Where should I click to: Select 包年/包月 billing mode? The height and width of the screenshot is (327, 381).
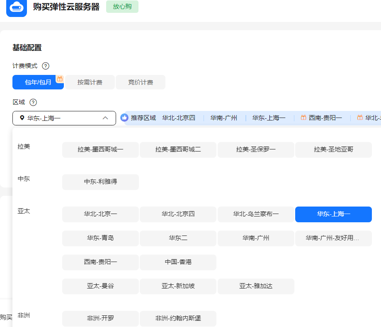coord(38,82)
